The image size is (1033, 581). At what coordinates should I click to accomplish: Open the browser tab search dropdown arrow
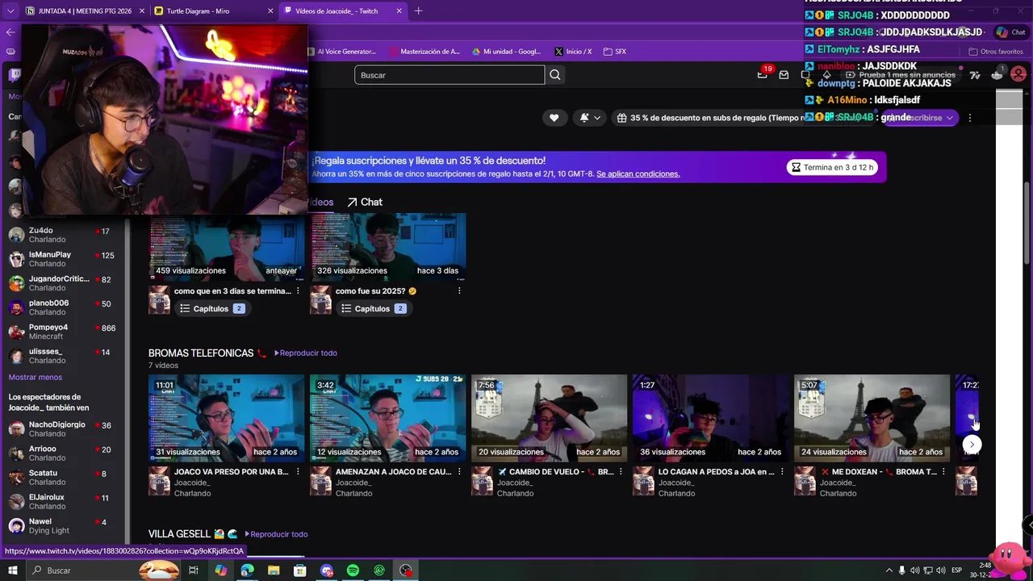[10, 11]
